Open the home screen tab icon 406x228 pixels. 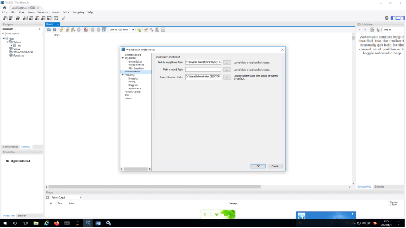[x=5, y=8]
